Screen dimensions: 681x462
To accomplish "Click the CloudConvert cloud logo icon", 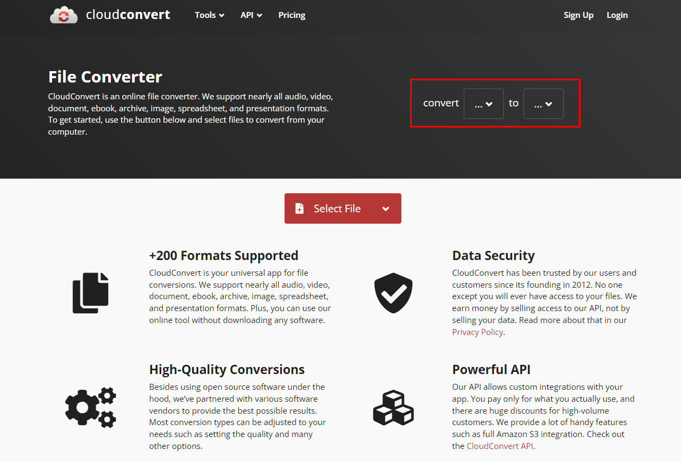I will coord(64,15).
